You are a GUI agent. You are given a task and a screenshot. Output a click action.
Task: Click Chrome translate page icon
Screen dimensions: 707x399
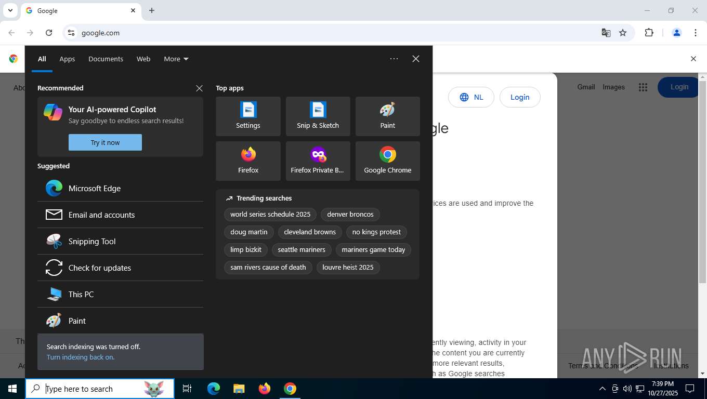coord(606,33)
